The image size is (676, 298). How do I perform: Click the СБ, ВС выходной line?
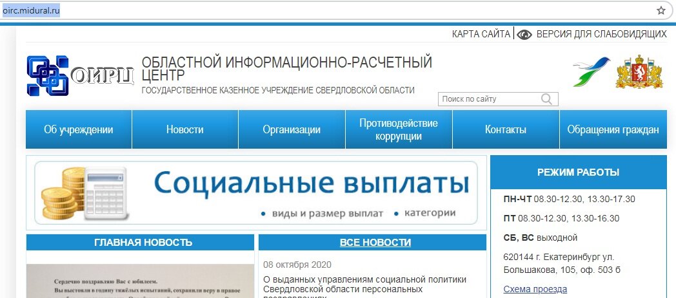540,237
